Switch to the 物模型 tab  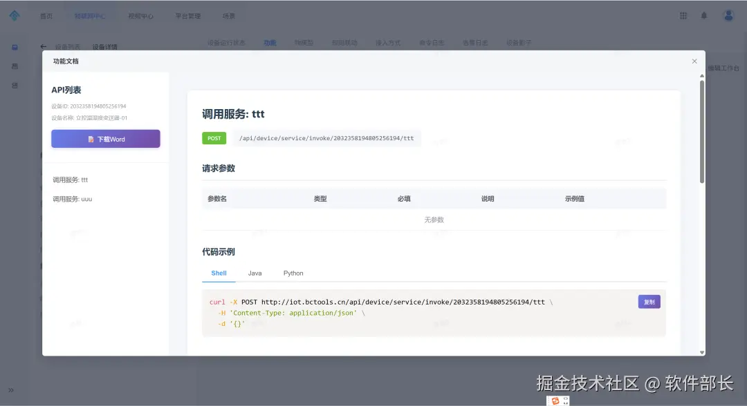pos(303,42)
